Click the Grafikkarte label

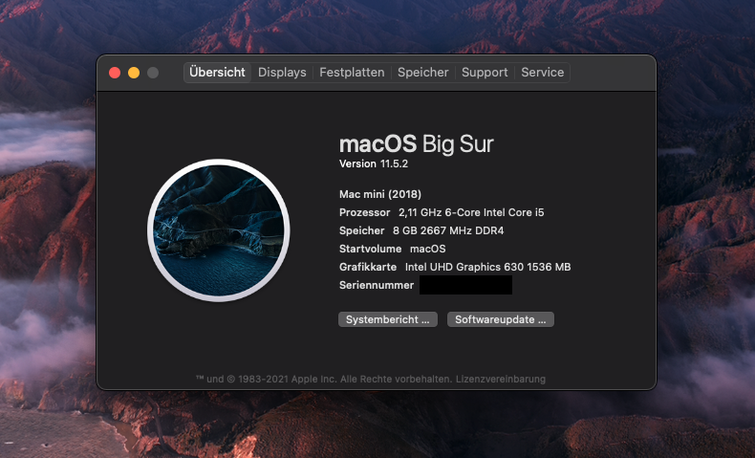coord(368,267)
